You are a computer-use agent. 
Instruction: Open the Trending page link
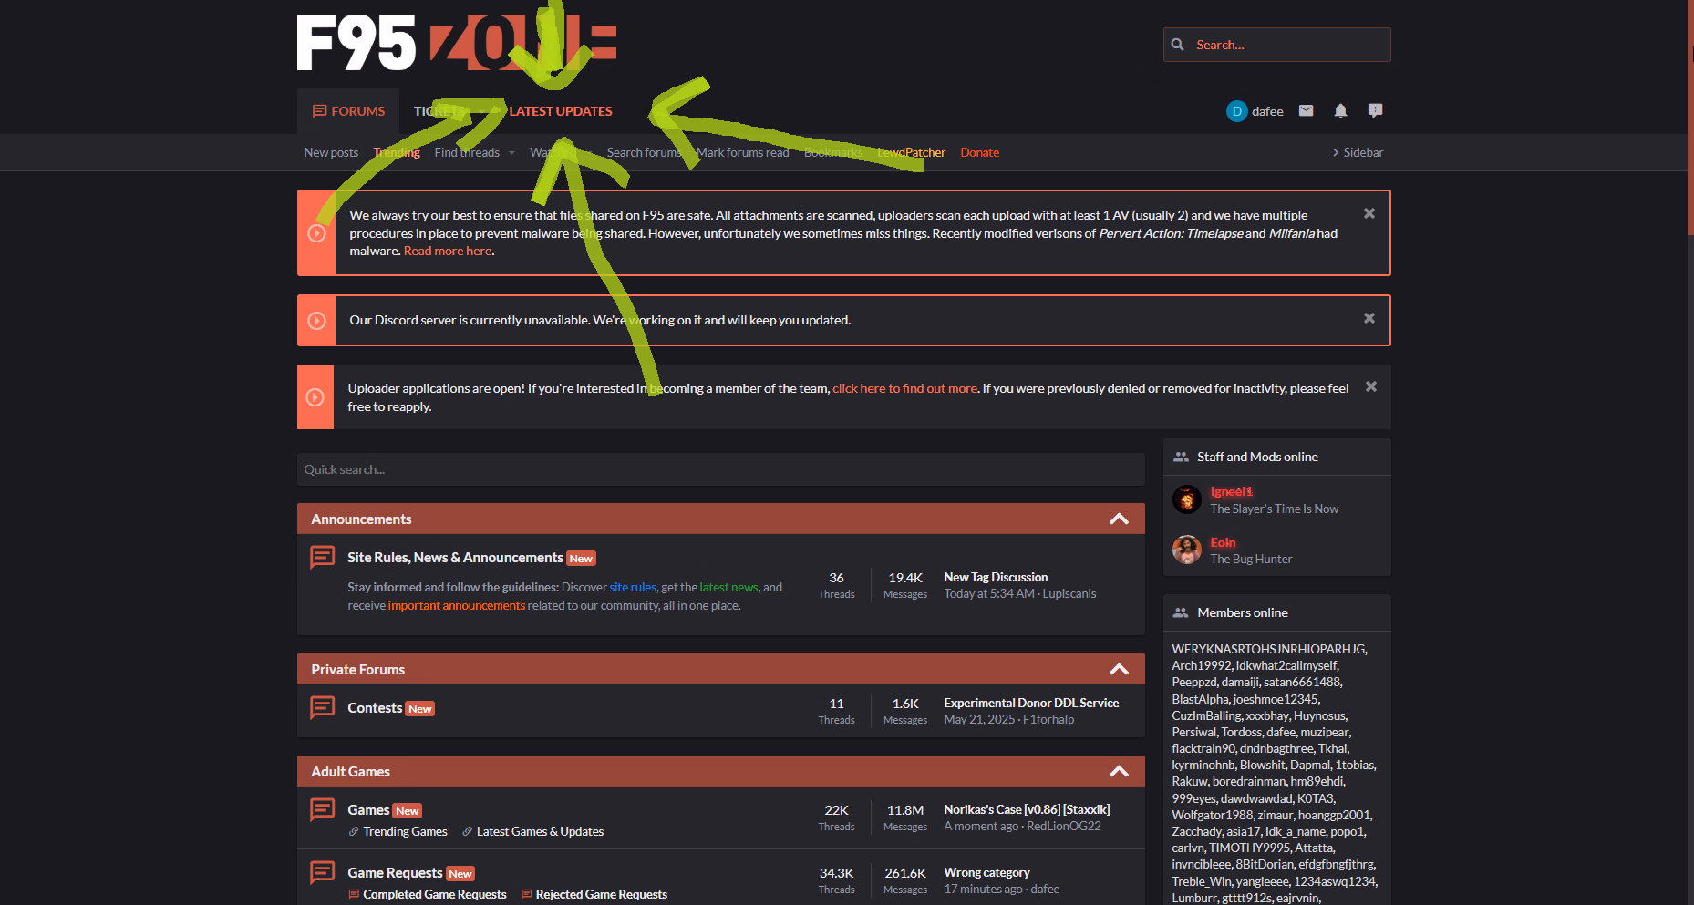pyautogui.click(x=397, y=152)
